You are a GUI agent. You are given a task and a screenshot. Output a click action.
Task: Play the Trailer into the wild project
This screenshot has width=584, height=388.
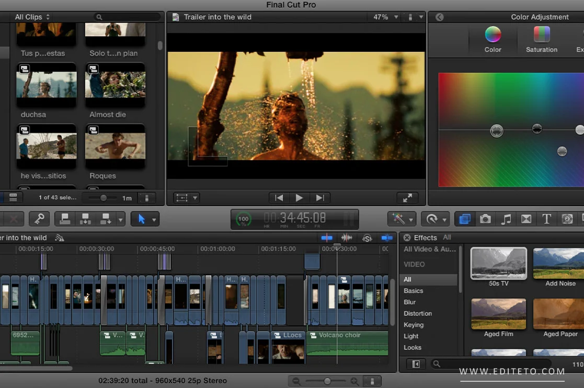299,198
